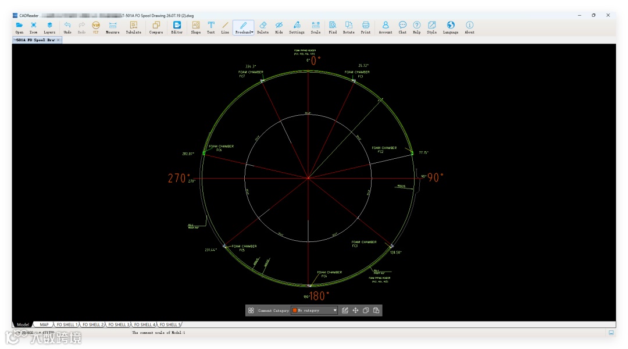Close the 501A FO Spool drawing tab
The width and height of the screenshot is (628, 349).
(x=58, y=40)
